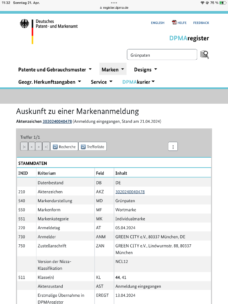Click the German federal eagle logo

click(x=24, y=24)
